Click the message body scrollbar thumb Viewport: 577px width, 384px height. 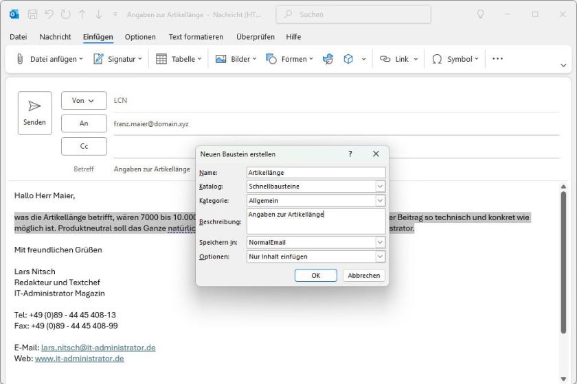pos(563,263)
